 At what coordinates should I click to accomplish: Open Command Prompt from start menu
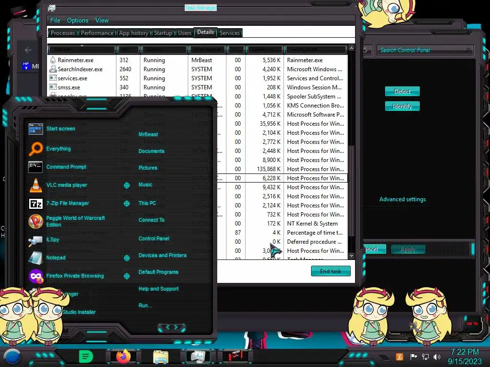click(35, 167)
